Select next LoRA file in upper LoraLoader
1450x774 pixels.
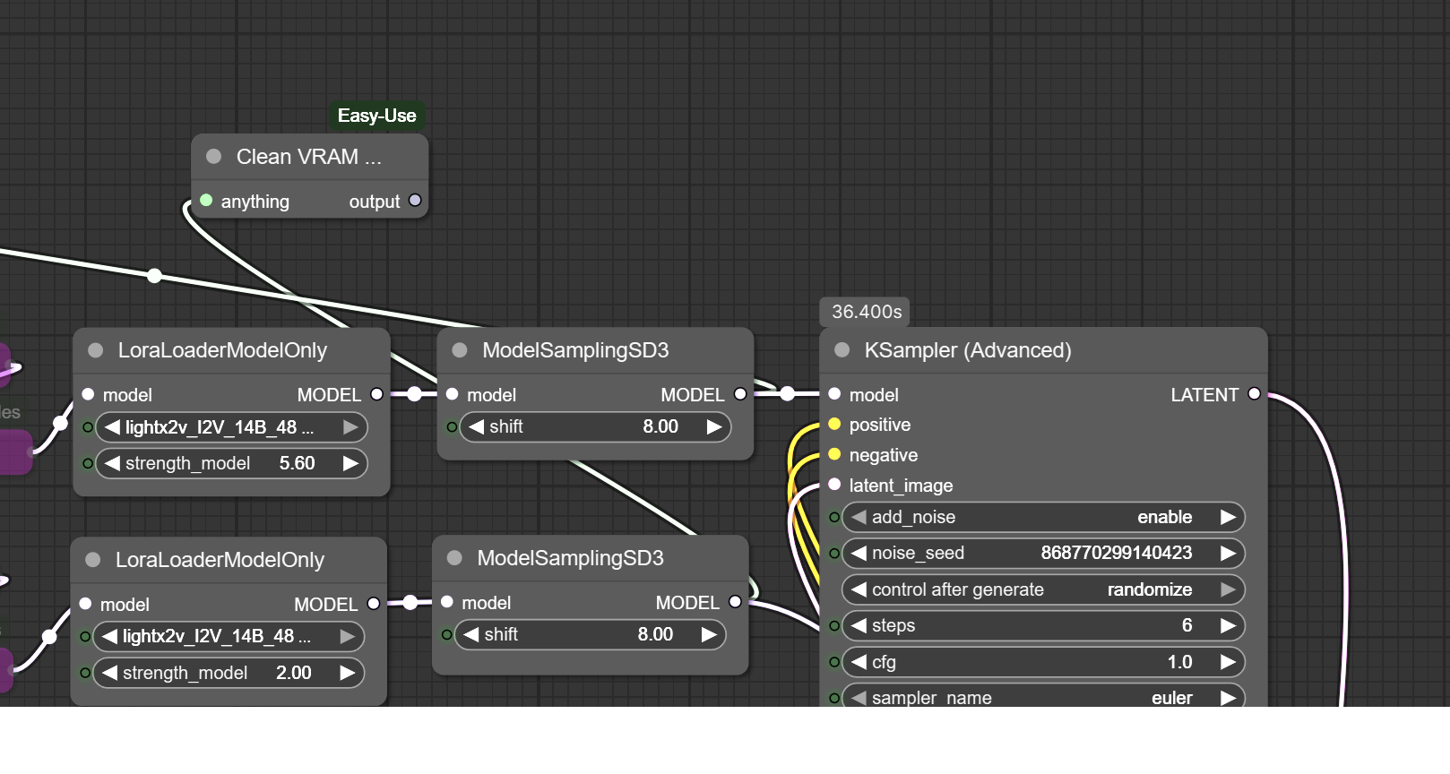[350, 427]
